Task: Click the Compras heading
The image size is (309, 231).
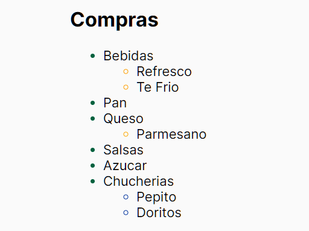Action: coord(114,20)
